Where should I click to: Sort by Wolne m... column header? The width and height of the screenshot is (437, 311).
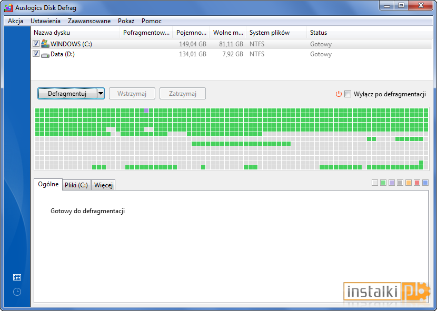[x=228, y=33]
